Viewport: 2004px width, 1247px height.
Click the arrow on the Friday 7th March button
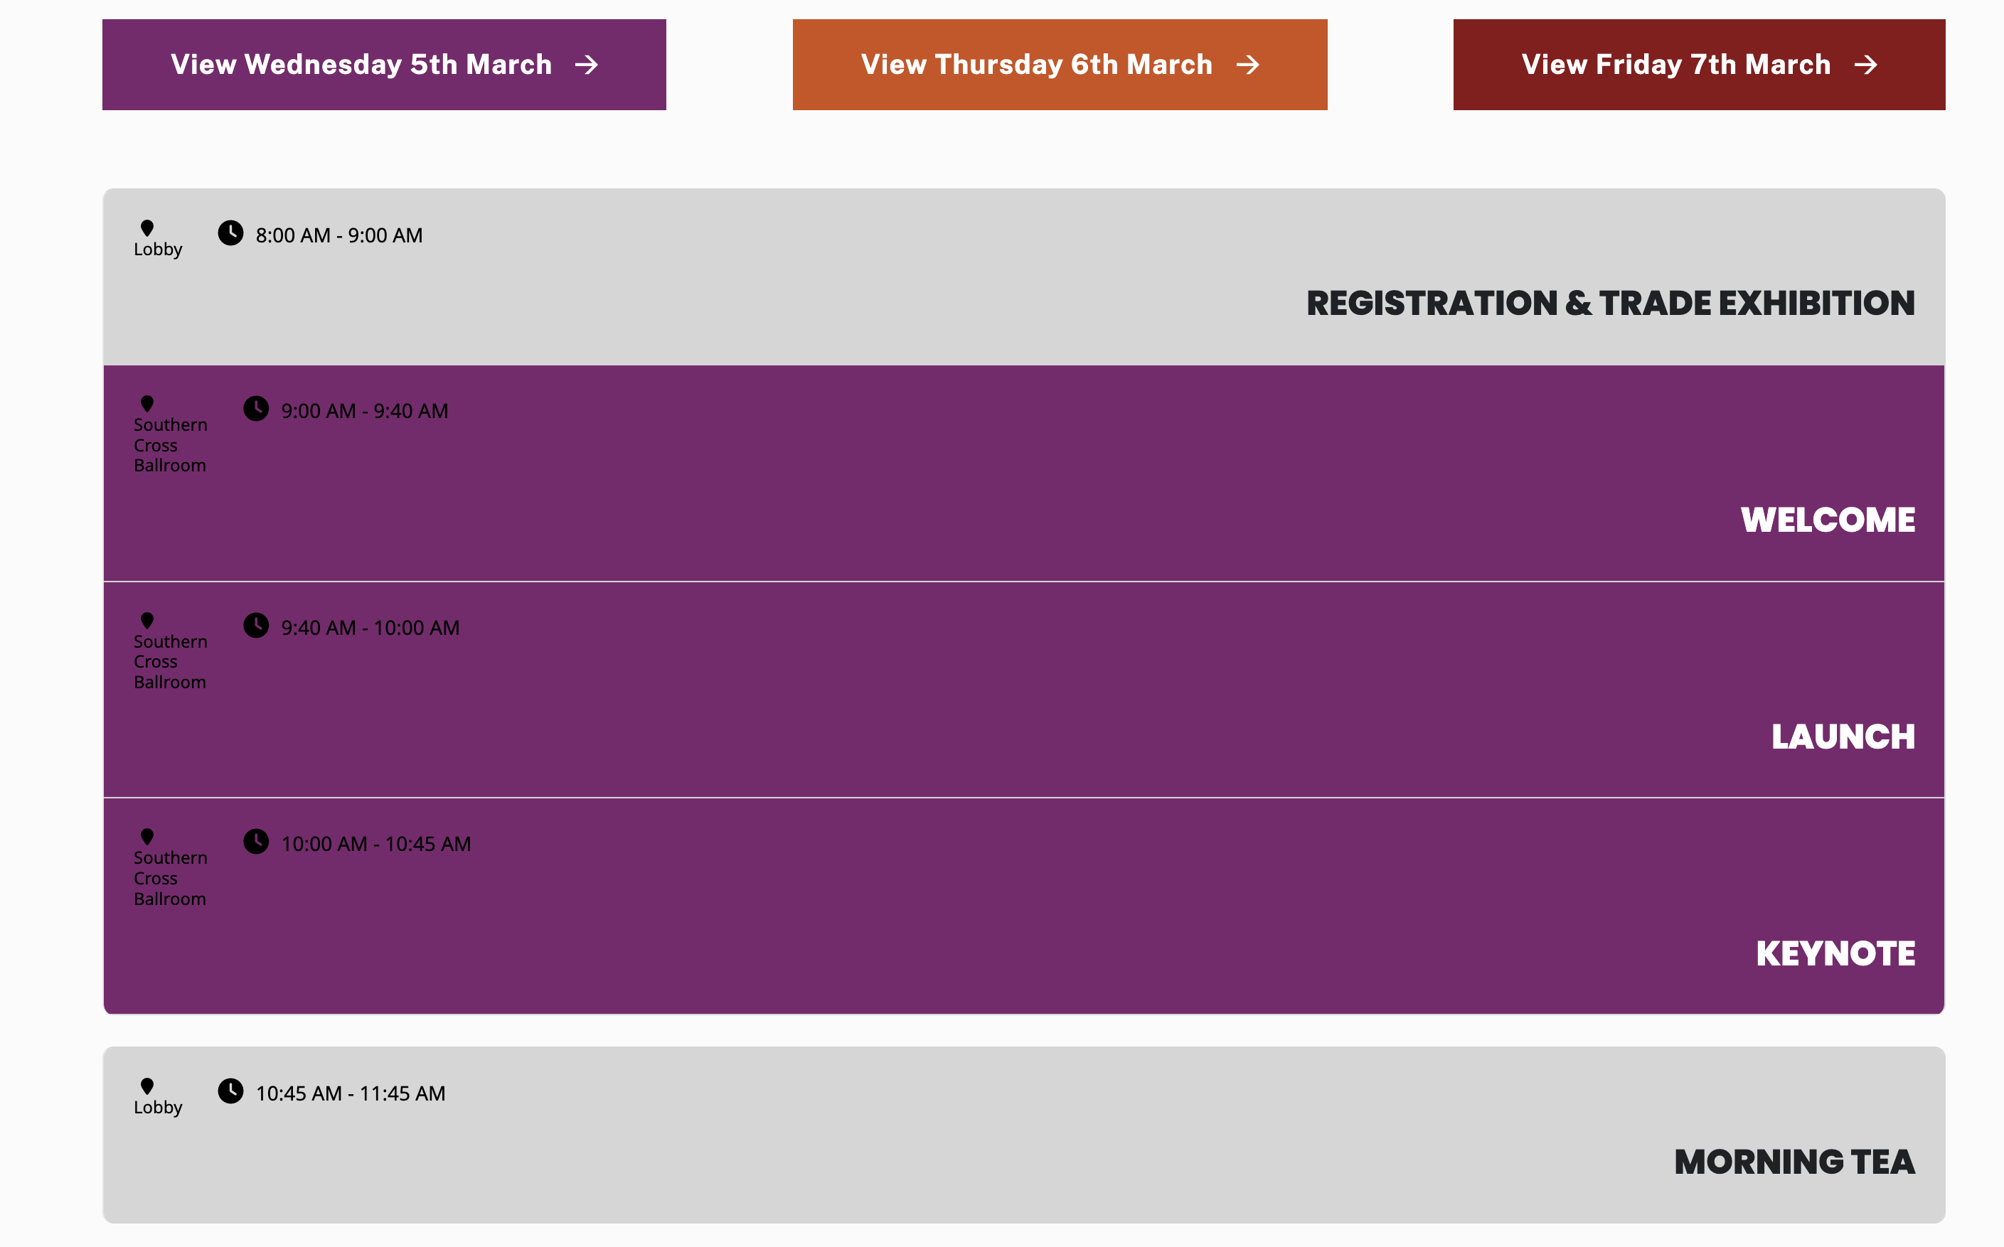pyautogui.click(x=1865, y=65)
